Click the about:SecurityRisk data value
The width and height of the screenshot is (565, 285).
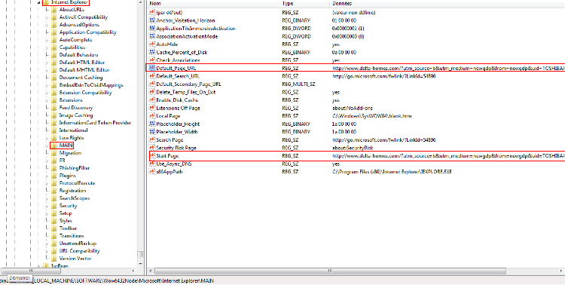click(x=353, y=148)
